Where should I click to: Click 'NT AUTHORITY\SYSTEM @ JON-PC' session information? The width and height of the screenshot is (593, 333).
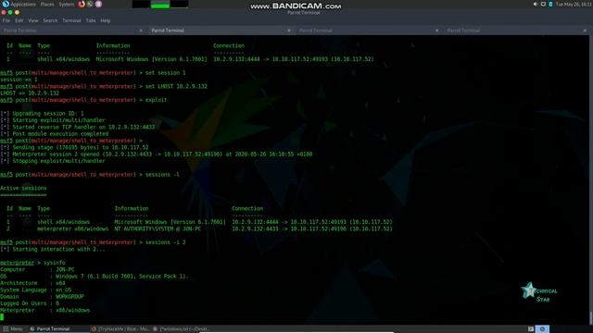pos(158,228)
